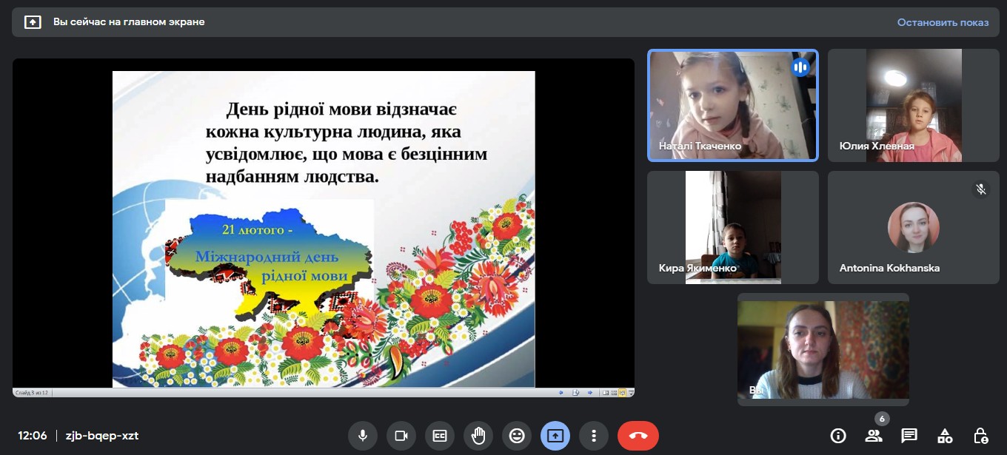Switch presentation to normal view icon
Viewport: 1007px width, 455px height.
tap(606, 392)
